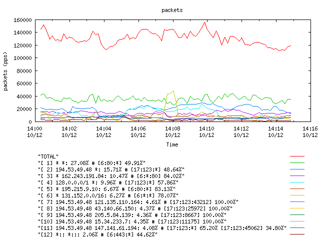320x240 pixels.
Task: Select legend entry [10] 15.34.233.7
Action: coord(132,221)
